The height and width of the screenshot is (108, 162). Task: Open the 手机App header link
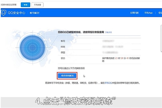click(x=148, y=13)
